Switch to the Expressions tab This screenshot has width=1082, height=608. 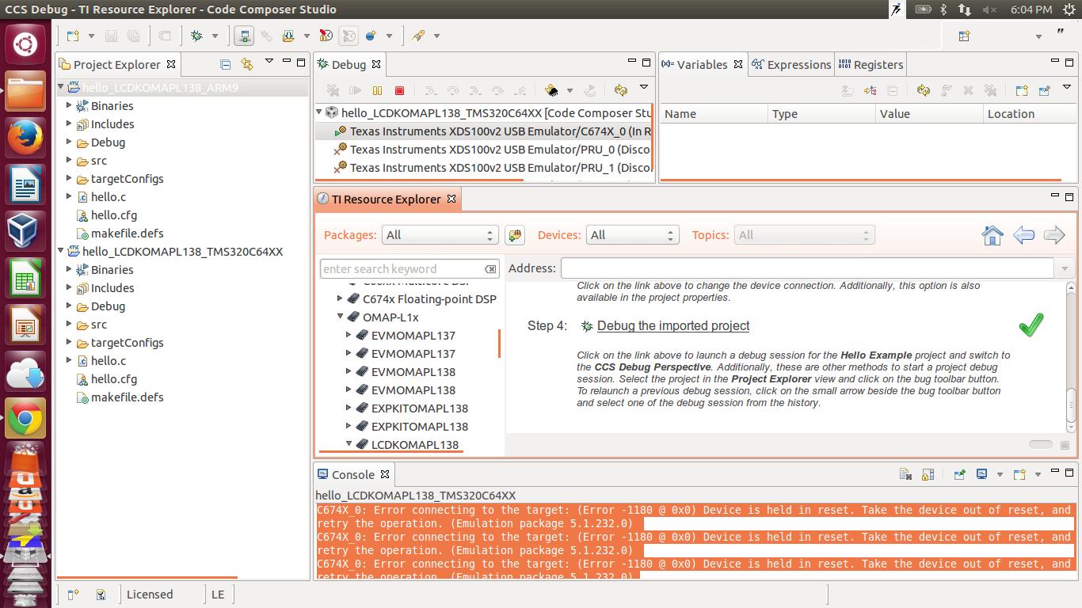pyautogui.click(x=791, y=65)
